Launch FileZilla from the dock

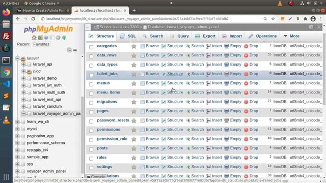tap(6, 36)
